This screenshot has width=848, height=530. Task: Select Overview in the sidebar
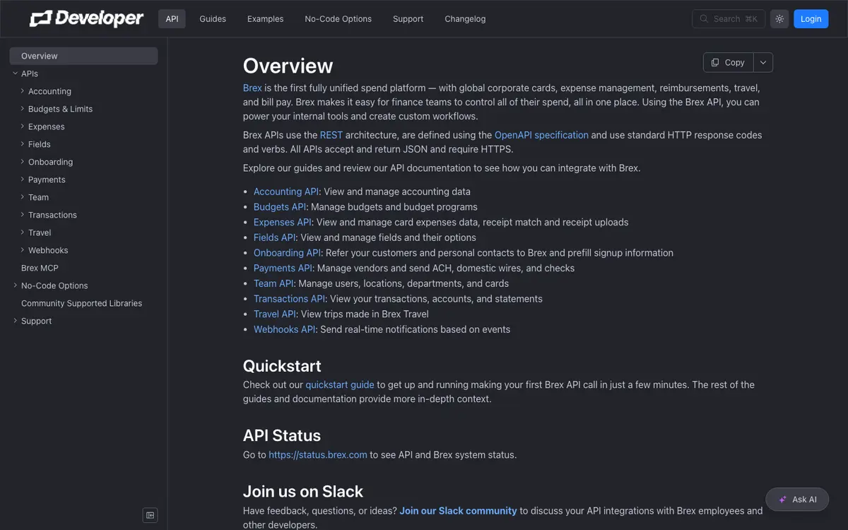(83, 56)
